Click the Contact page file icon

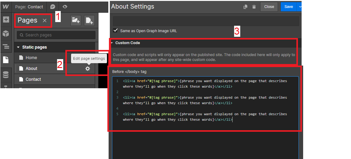pos(21,79)
